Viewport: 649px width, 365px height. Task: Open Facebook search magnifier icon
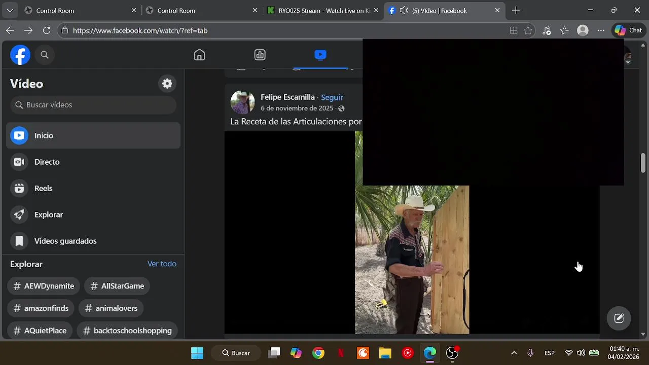pos(45,55)
